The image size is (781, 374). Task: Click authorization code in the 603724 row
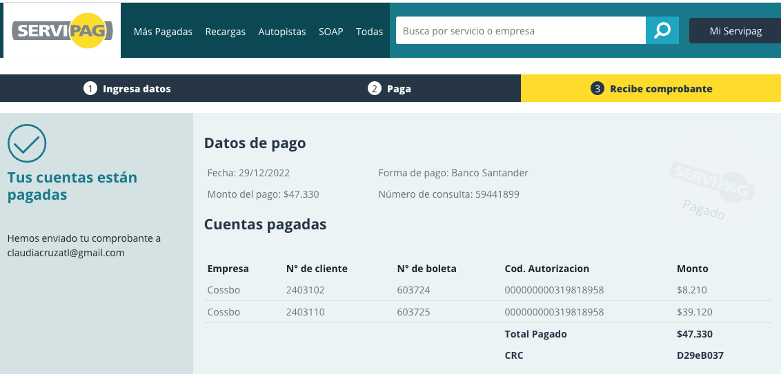pos(555,290)
